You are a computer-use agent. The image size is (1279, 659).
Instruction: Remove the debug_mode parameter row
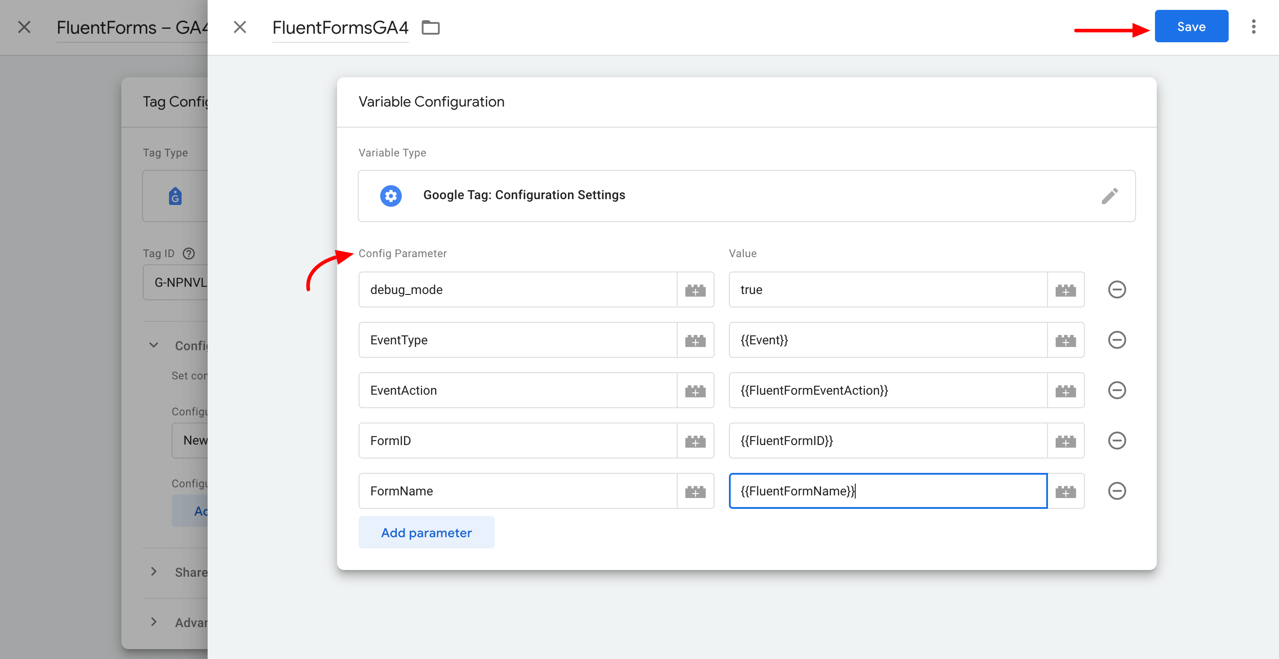[x=1117, y=289]
